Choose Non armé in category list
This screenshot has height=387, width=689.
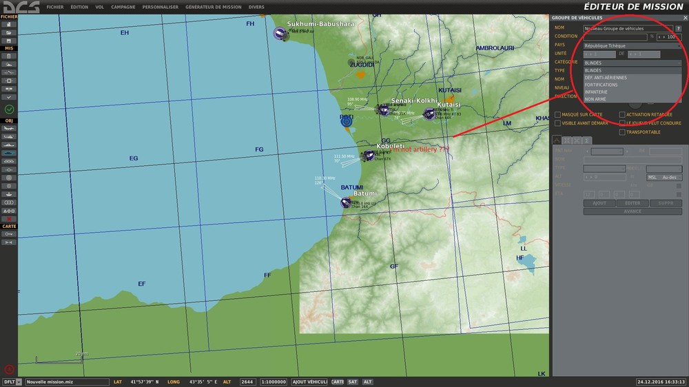click(633, 99)
